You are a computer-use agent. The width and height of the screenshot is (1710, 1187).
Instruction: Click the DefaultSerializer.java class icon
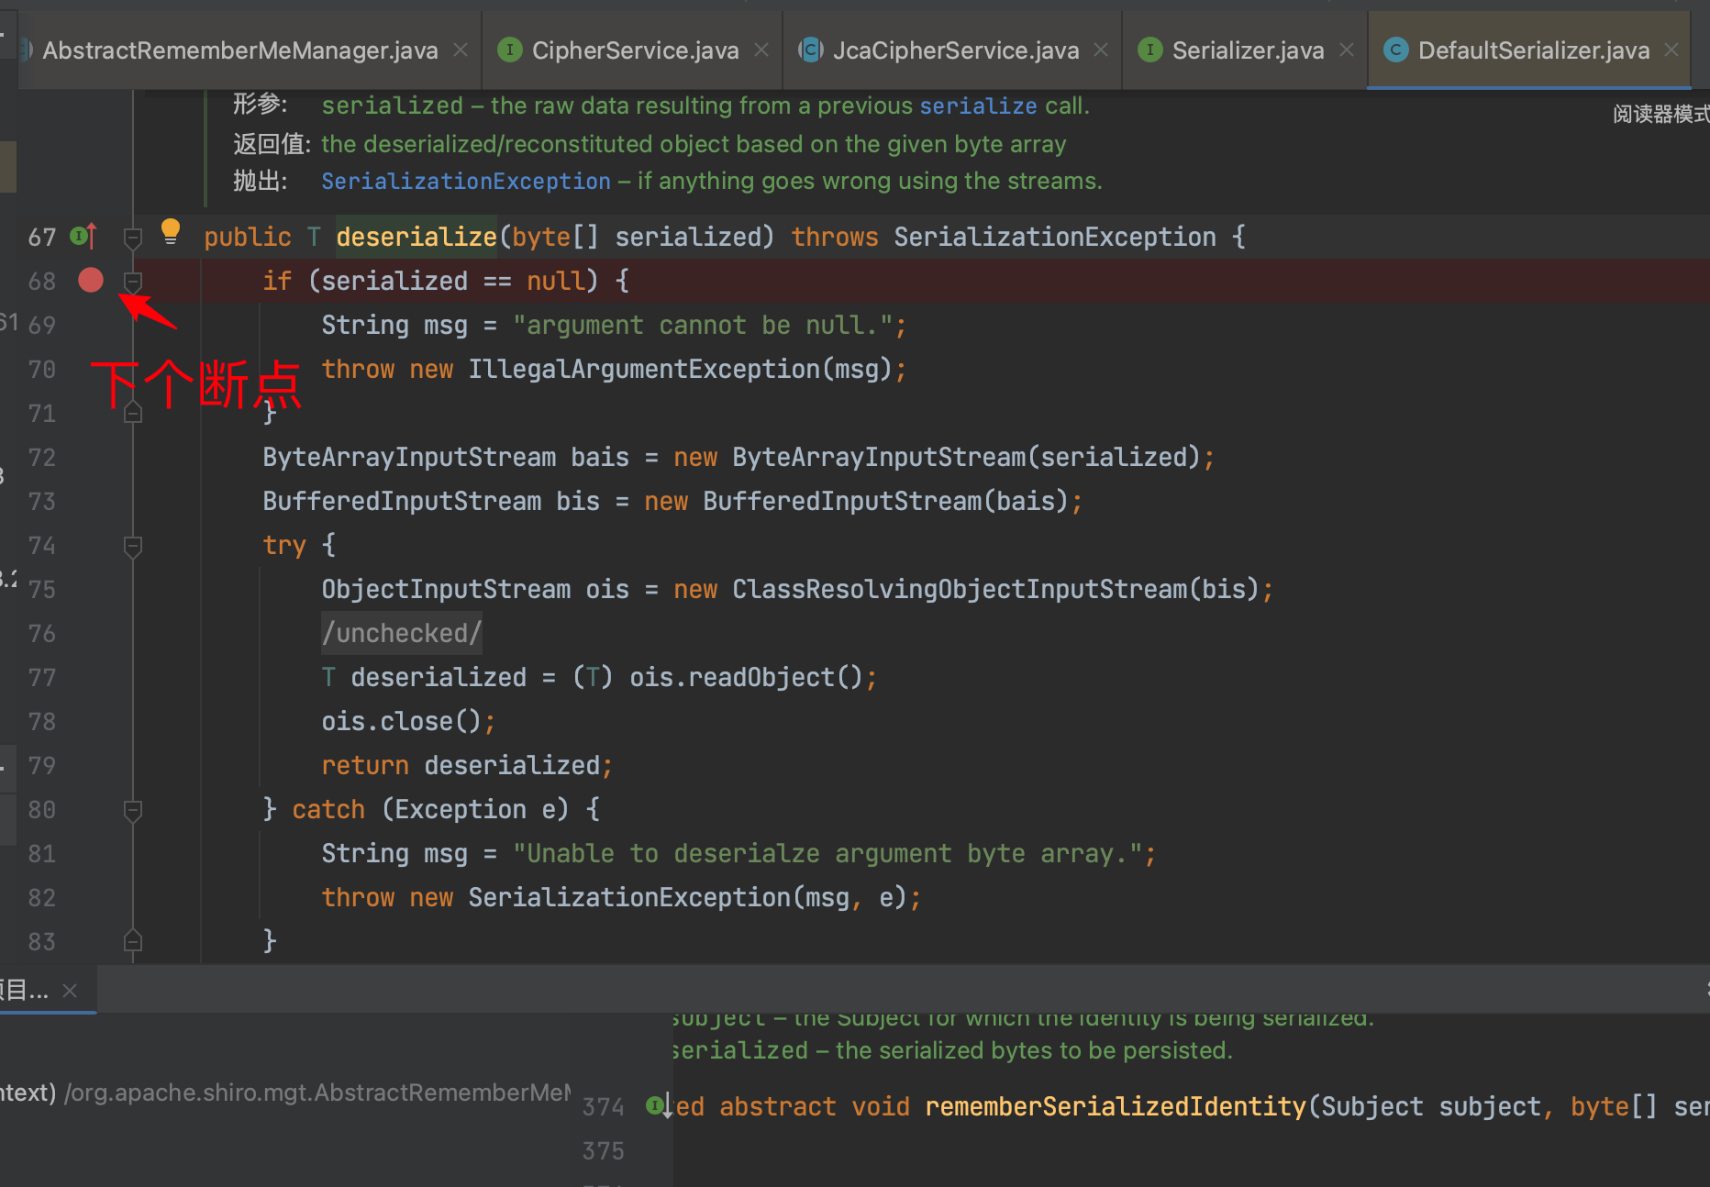coord(1395,50)
